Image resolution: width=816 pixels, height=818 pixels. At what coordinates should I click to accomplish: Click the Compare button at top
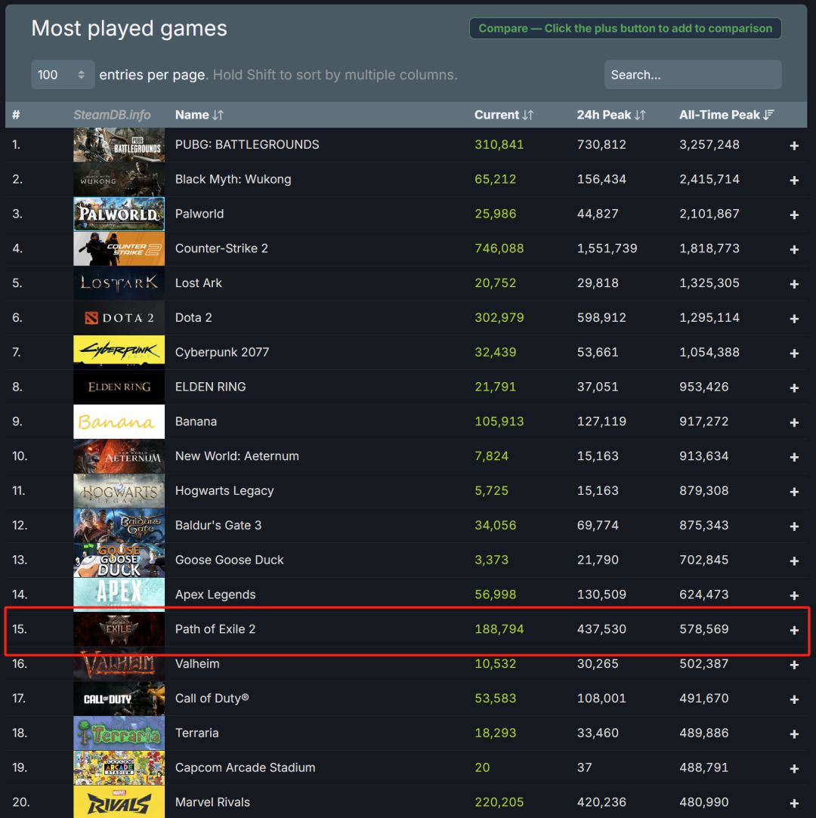[x=625, y=28]
